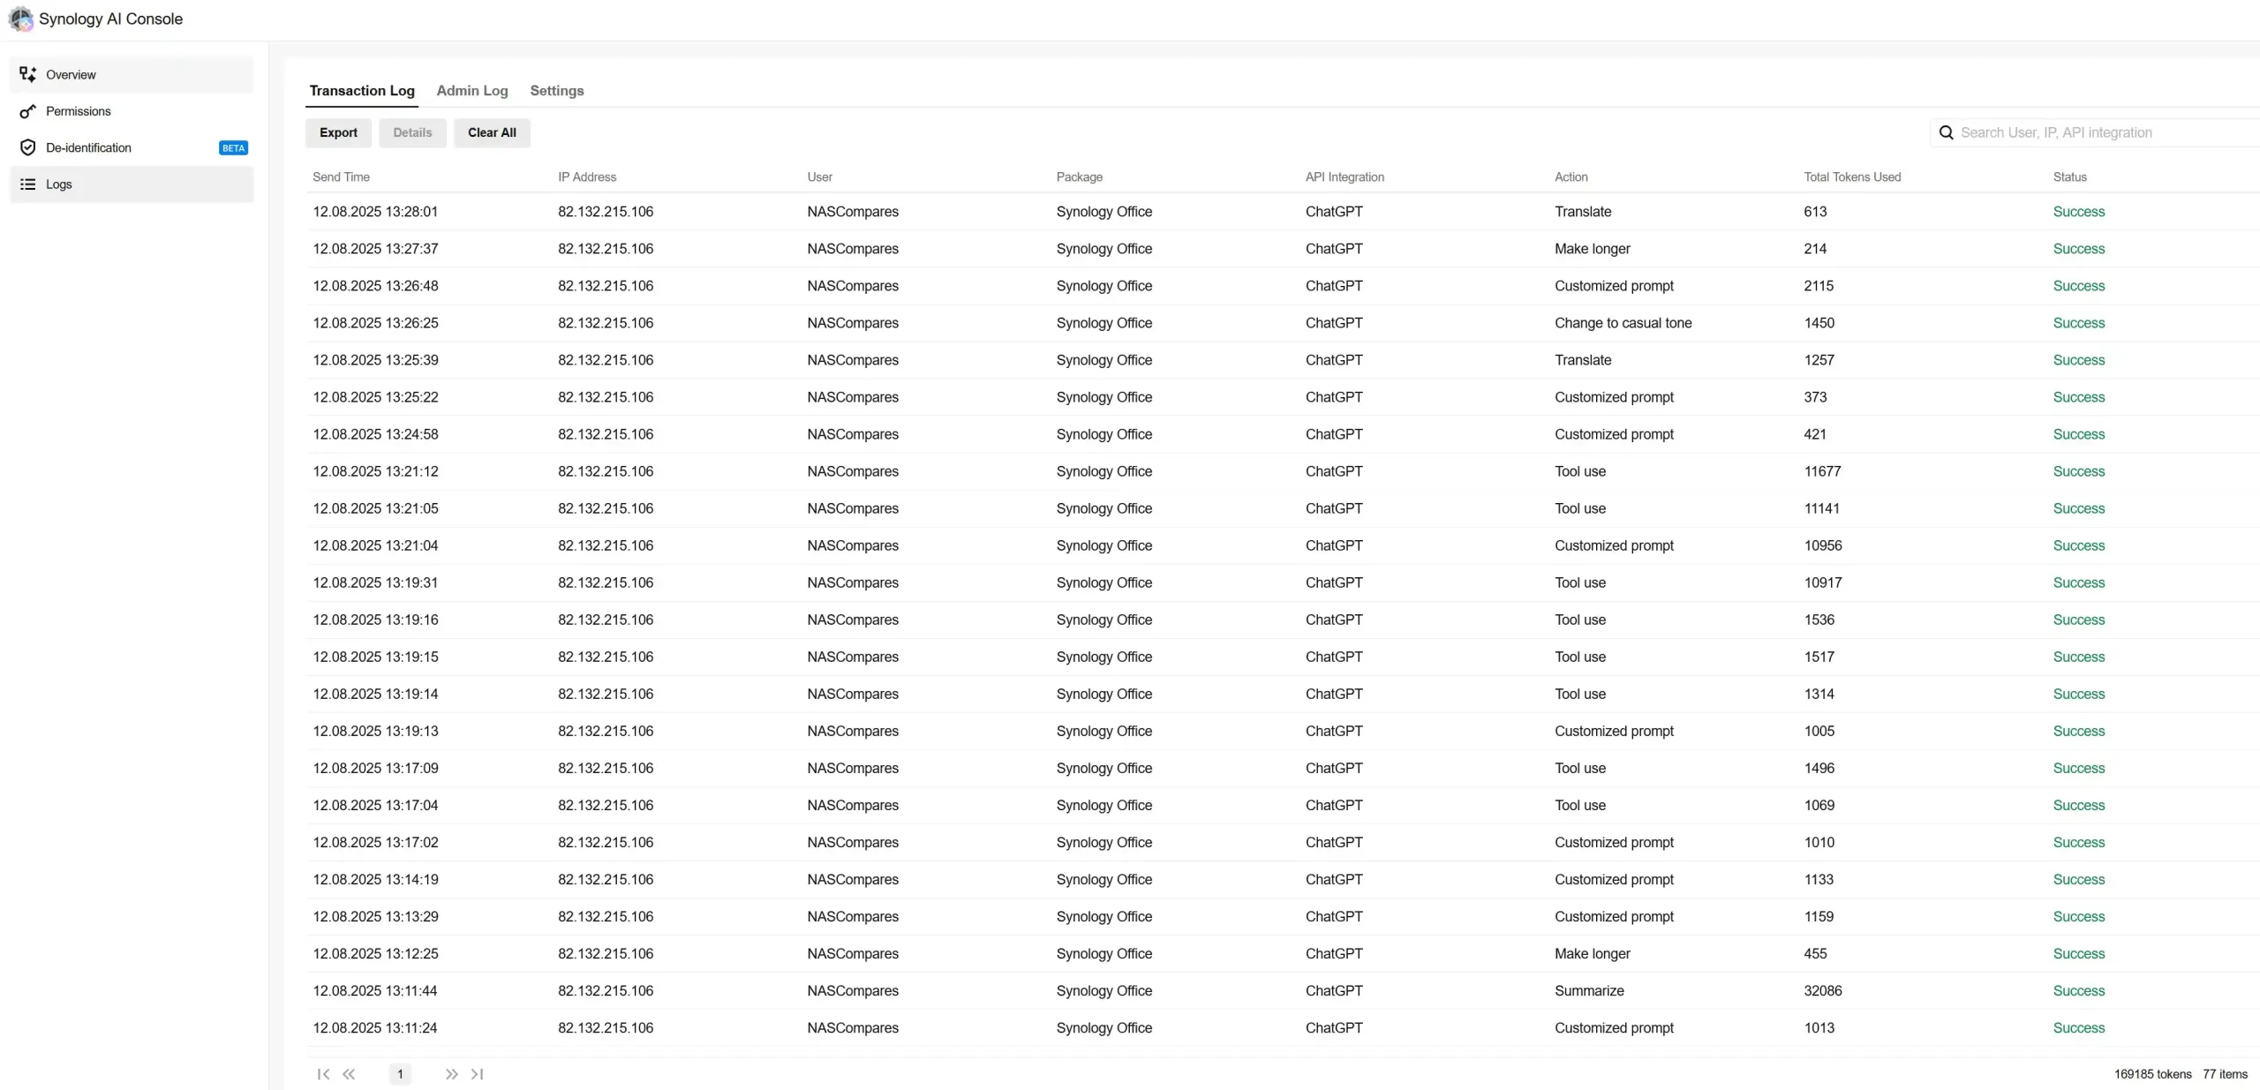2260x1090 pixels.
Task: Select the row with timestamp 13:27:37
Action: click(1283, 249)
